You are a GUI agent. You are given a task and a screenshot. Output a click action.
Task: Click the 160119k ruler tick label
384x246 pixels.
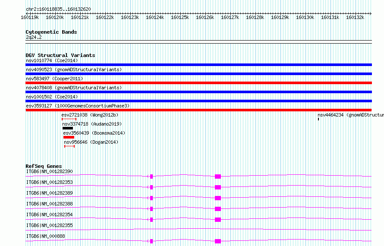(30, 17)
